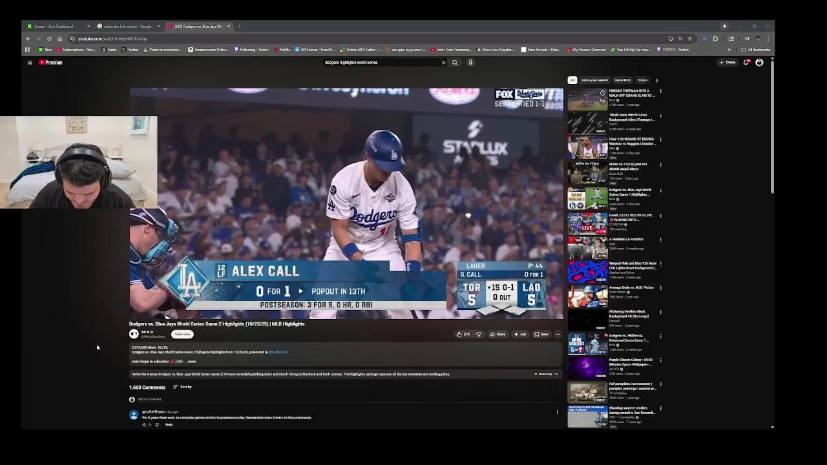Open the Following - Twitch bookmark
This screenshot has width=827, height=465.
click(251, 50)
